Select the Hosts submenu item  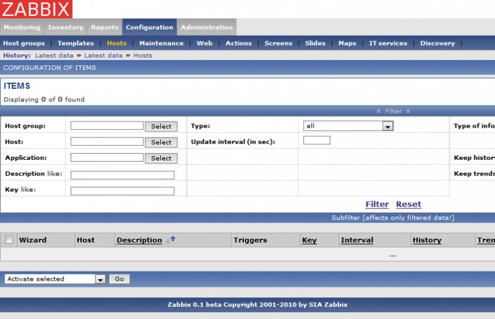click(116, 43)
